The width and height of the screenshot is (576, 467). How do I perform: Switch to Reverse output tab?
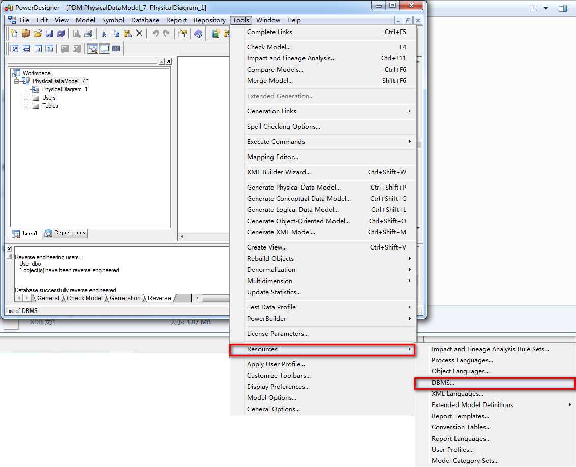(x=160, y=298)
